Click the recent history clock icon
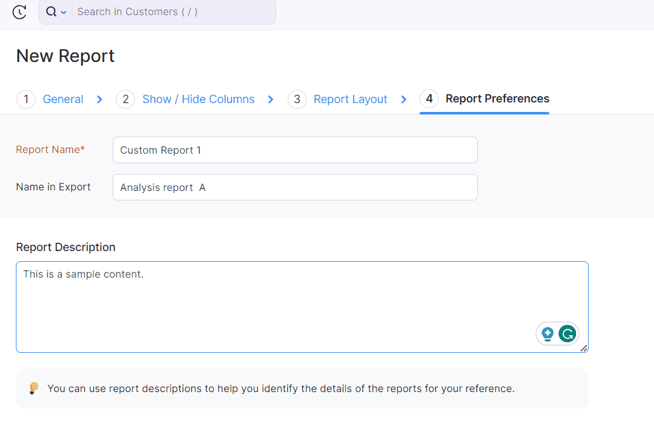 coord(20,12)
